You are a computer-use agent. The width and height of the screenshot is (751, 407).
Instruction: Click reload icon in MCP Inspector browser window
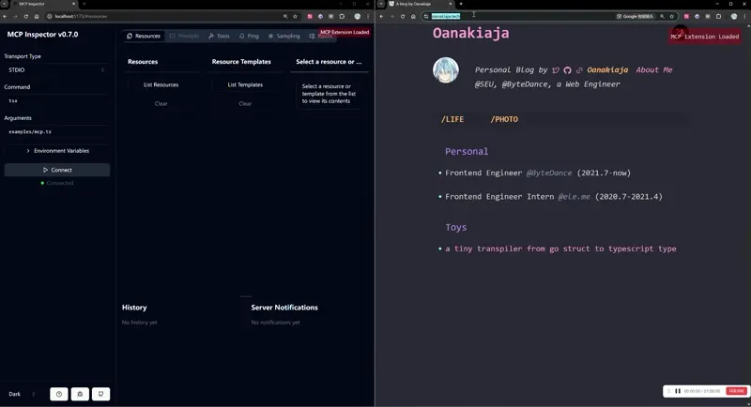point(26,16)
